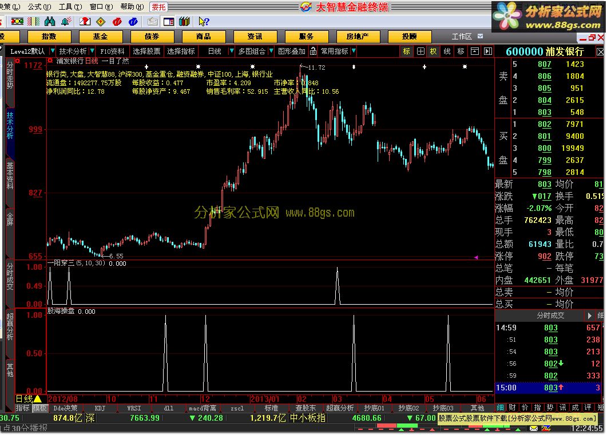Select the 超赢分析 bottom tab
The width and height of the screenshot is (607, 435).
coord(339,408)
